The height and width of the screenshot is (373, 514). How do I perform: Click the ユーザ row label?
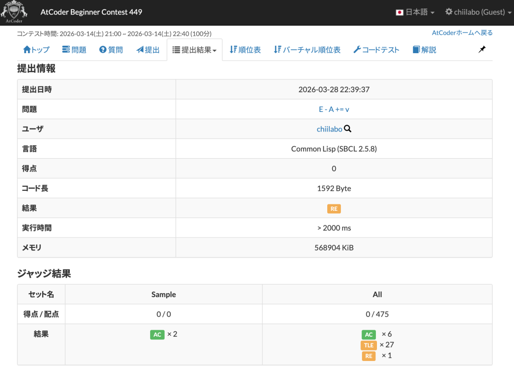point(33,129)
